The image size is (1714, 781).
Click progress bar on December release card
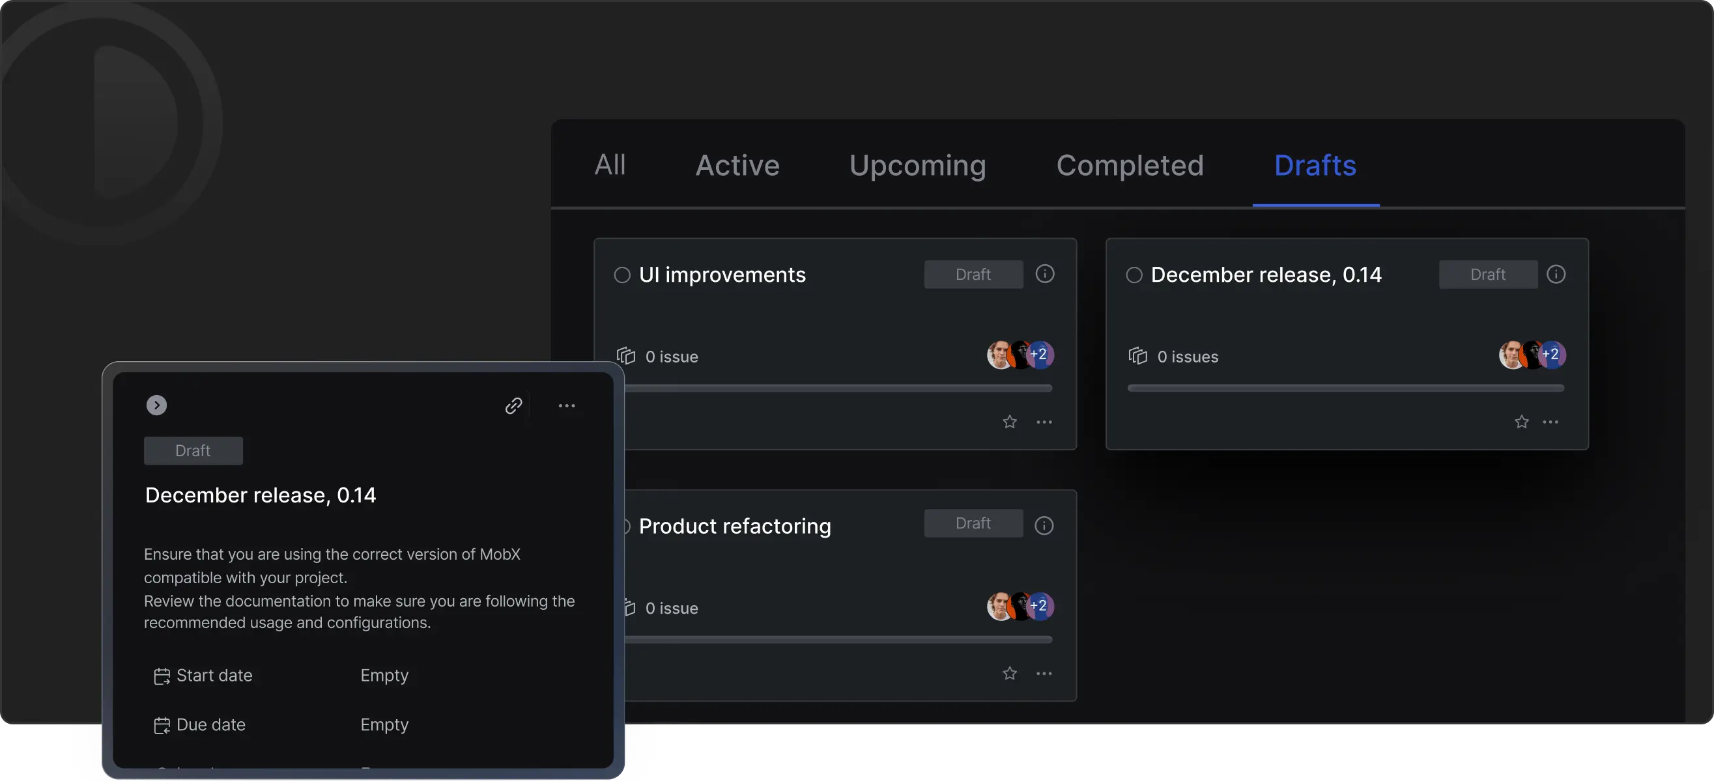click(1345, 388)
